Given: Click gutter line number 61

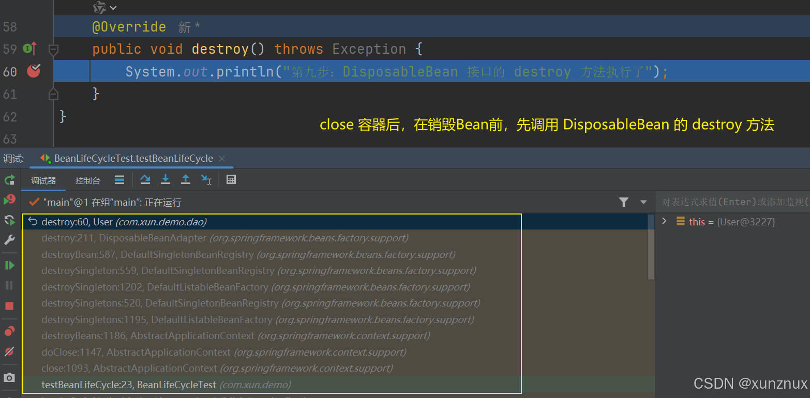Looking at the screenshot, I should click(10, 94).
